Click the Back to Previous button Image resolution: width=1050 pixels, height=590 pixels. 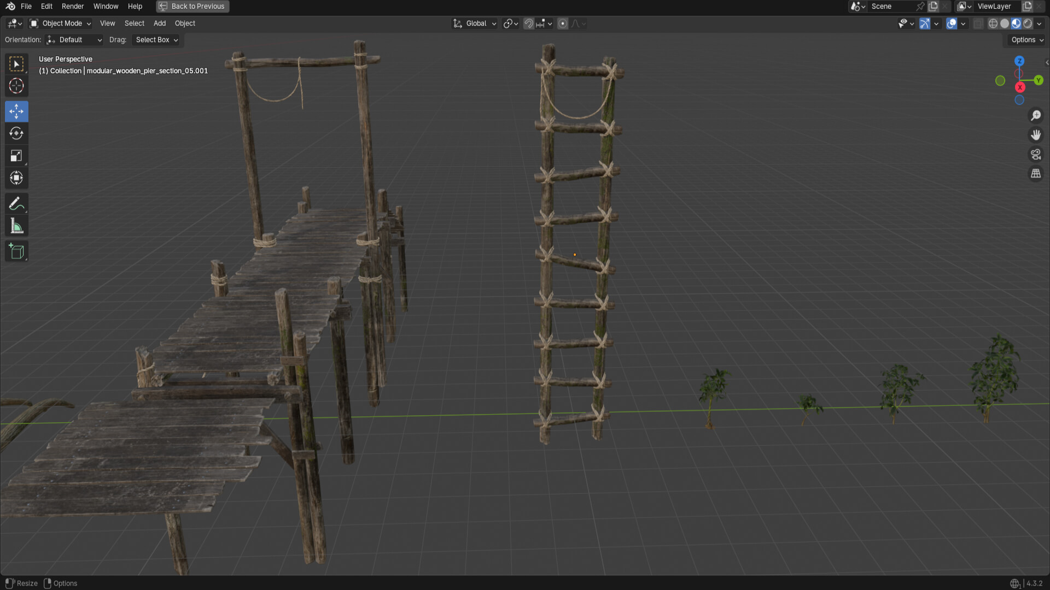(192, 7)
